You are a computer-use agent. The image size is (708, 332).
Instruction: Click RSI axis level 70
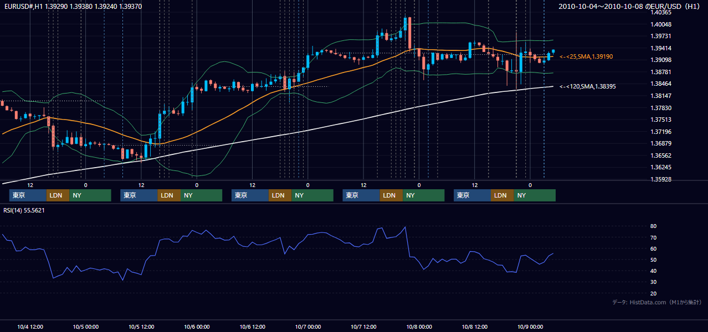click(x=653, y=237)
